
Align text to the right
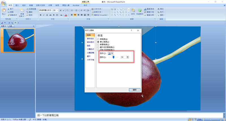tap(78, 15)
